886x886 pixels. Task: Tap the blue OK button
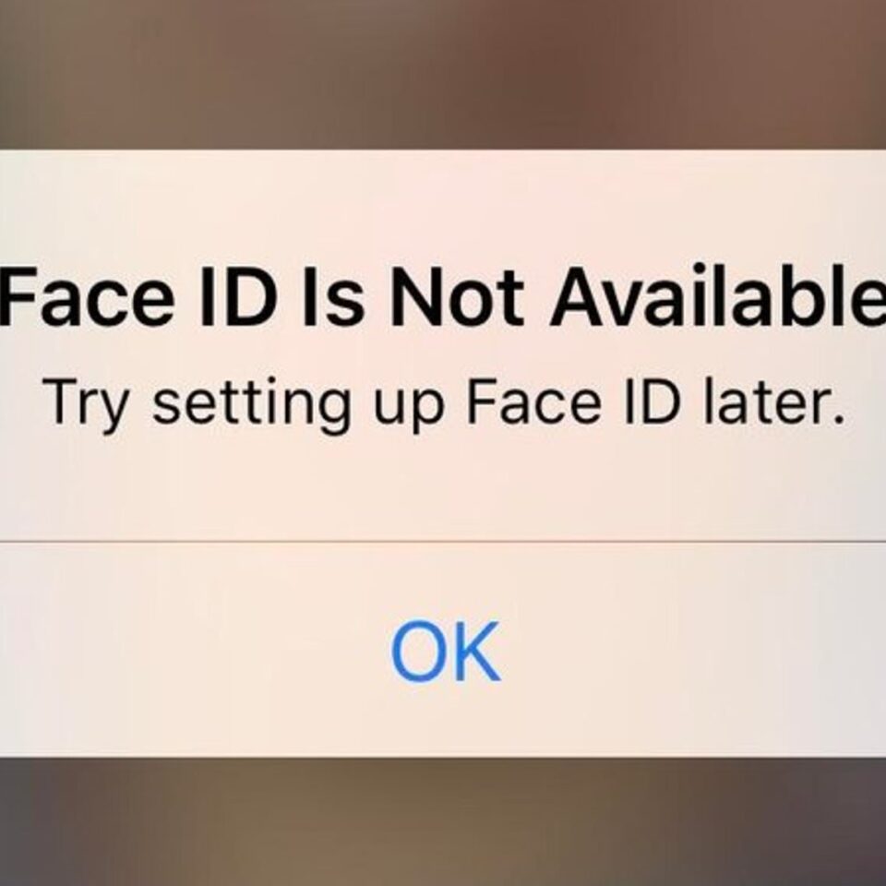445,651
